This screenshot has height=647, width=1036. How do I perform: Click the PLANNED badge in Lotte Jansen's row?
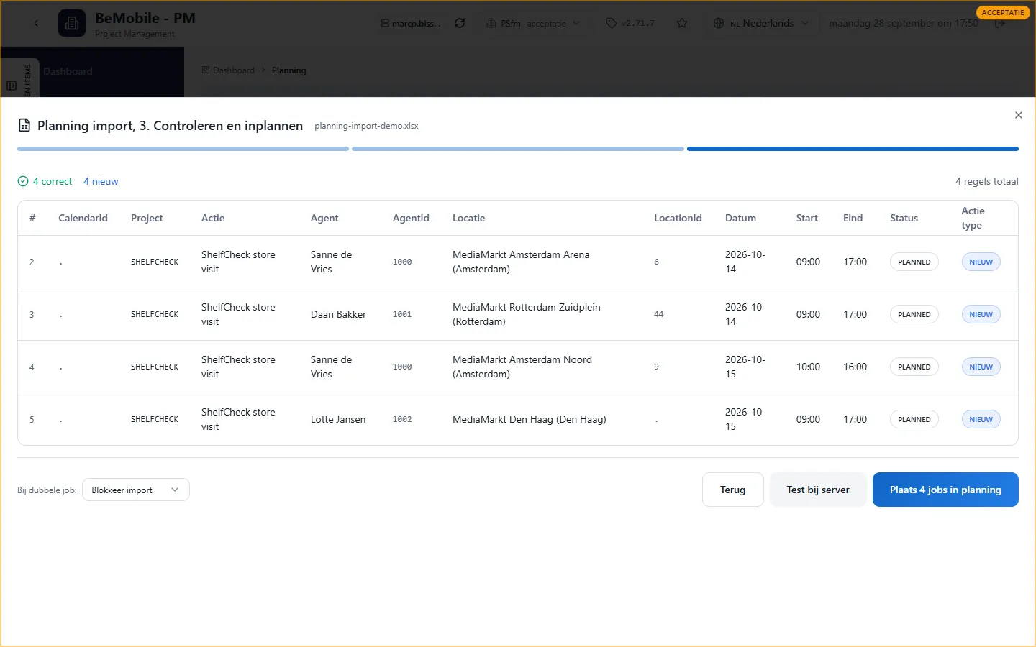click(914, 419)
